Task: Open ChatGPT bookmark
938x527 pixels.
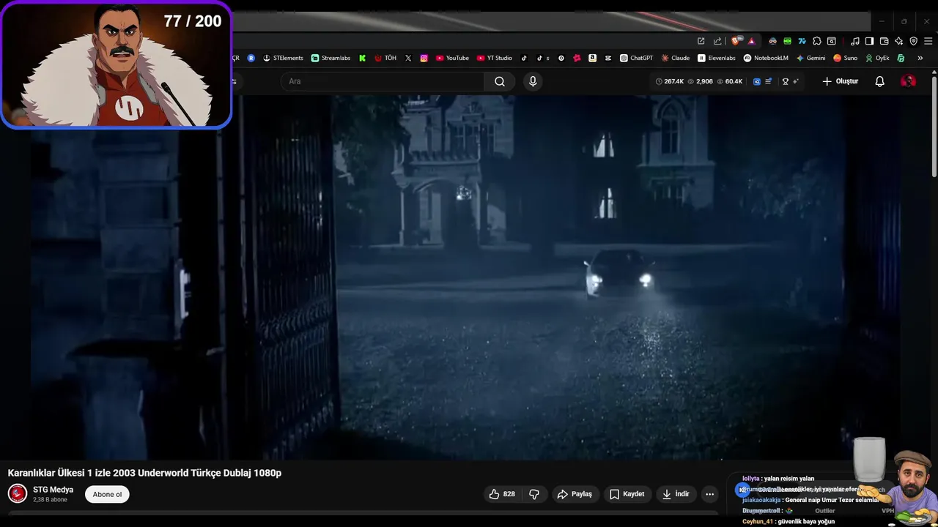Action: 636,58
